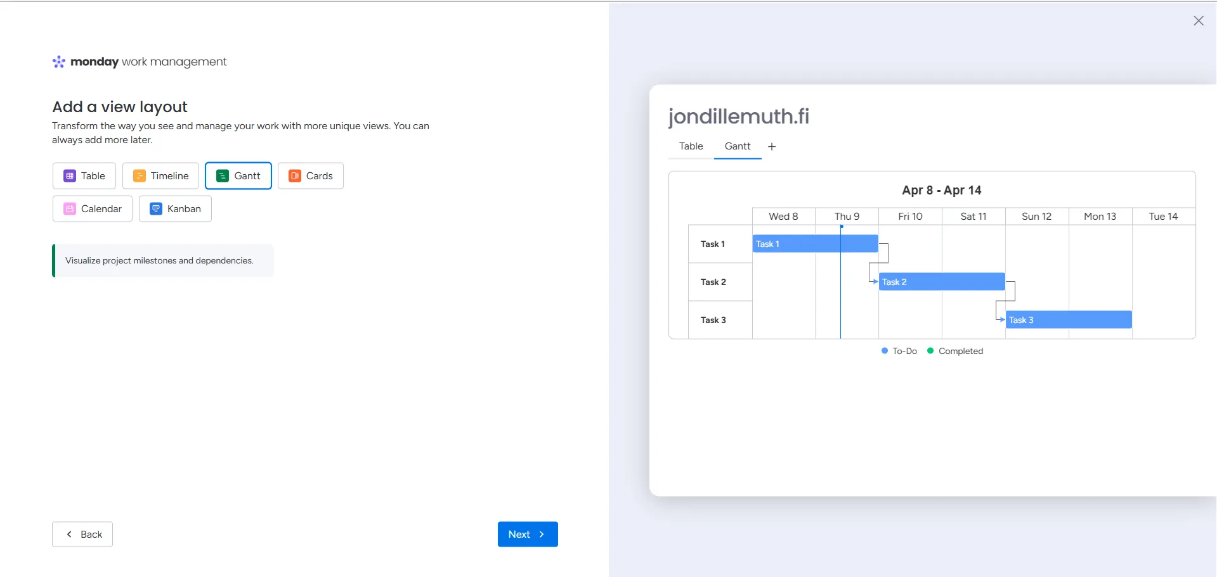Click the Tue 14 column header

click(1164, 217)
